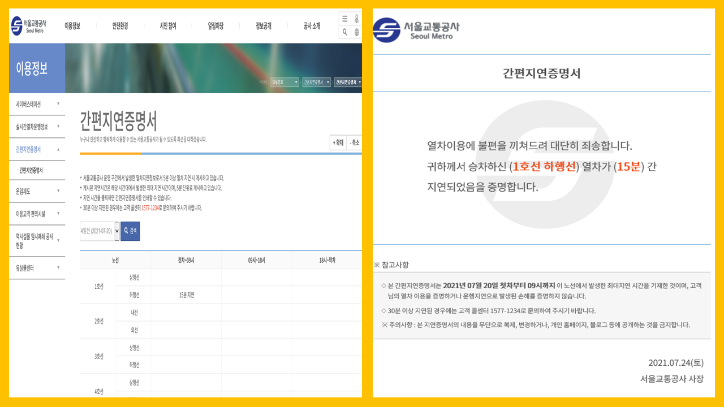Click 내선 cell in 2호선 row
724x407 pixels.
134,313
